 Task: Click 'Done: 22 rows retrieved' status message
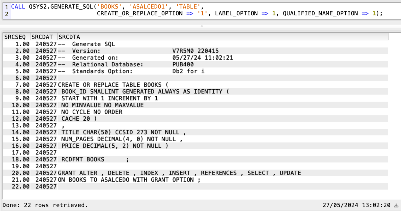click(45, 205)
